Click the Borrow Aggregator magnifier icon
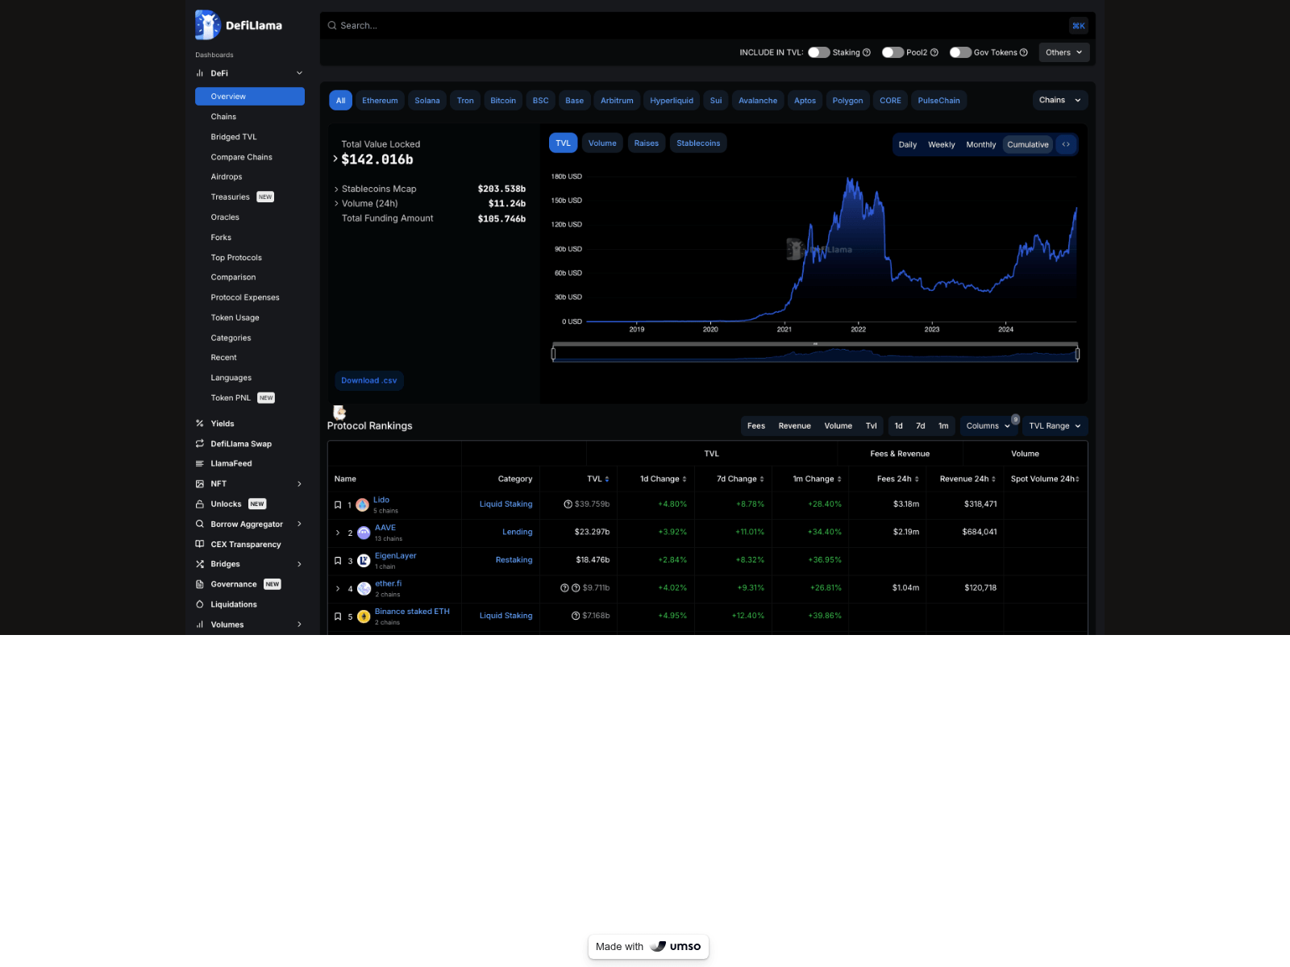Image resolution: width=1290 pixels, height=967 pixels. pos(200,525)
